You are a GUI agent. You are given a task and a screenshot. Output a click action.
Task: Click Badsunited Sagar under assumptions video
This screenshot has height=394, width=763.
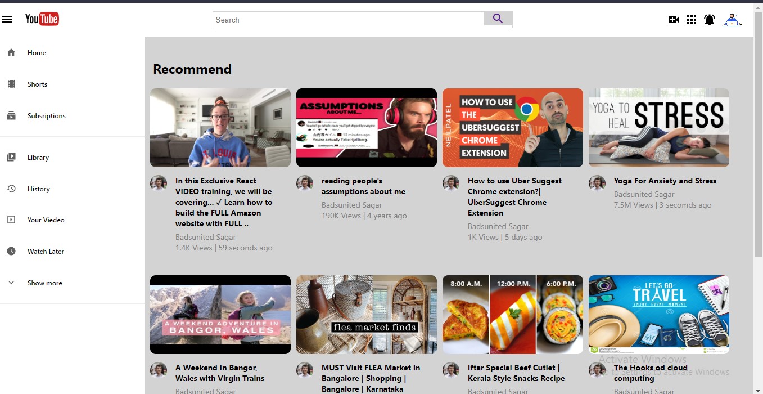(352, 205)
